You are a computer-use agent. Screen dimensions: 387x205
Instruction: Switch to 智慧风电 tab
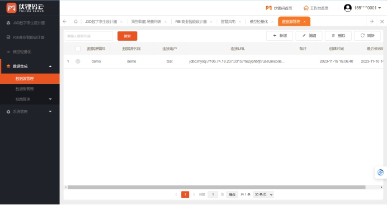click(228, 22)
